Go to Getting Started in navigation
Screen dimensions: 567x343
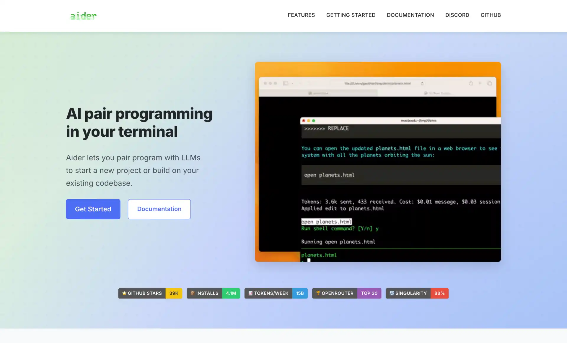coord(351,15)
